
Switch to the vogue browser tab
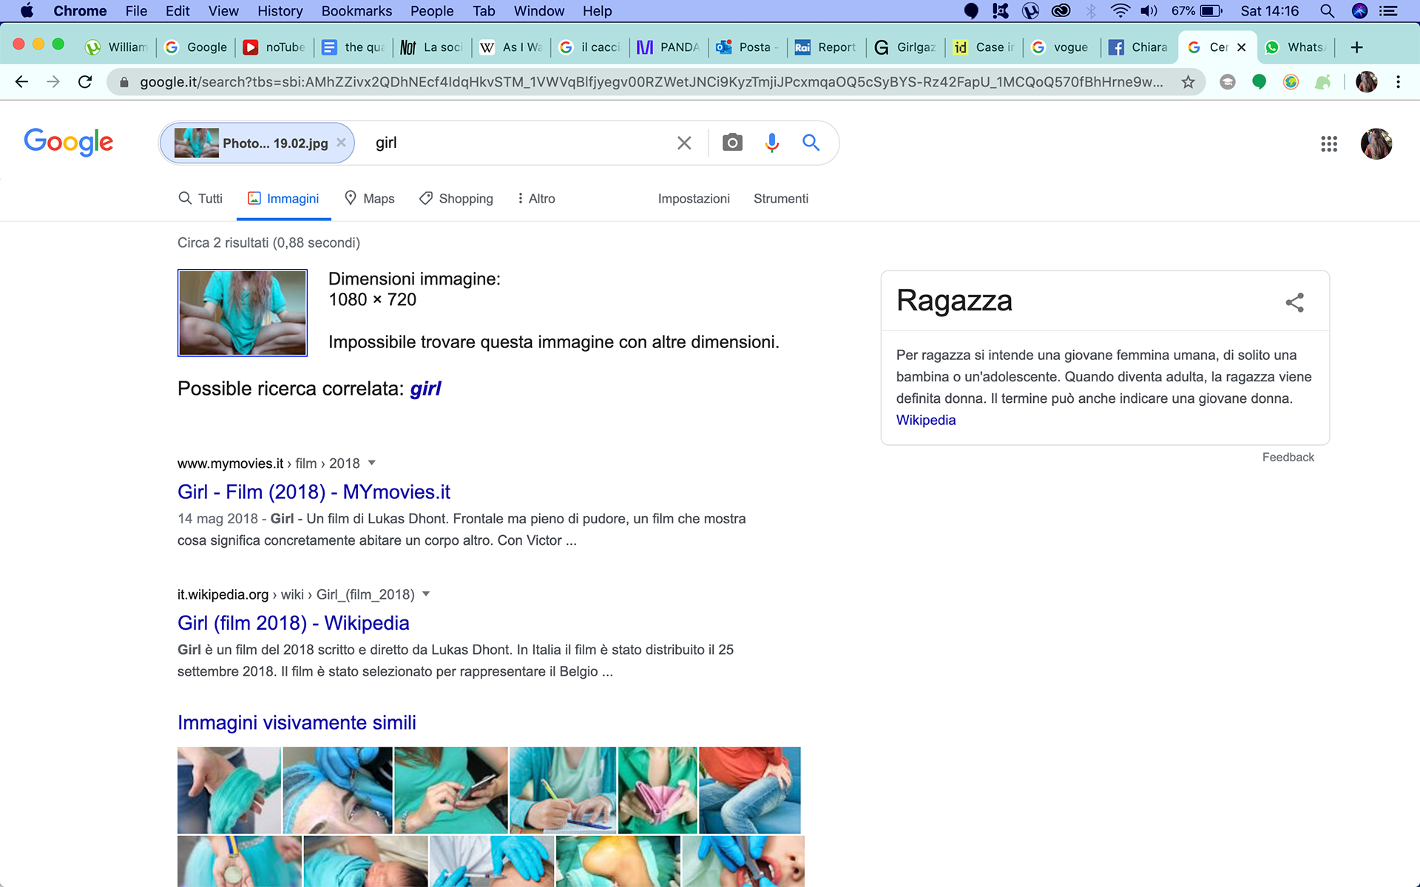click(1062, 47)
